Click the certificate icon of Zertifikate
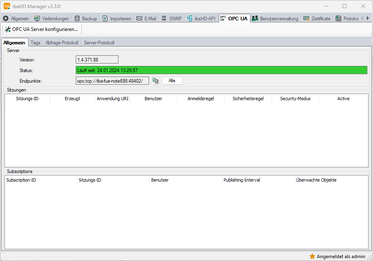 tap(306, 18)
